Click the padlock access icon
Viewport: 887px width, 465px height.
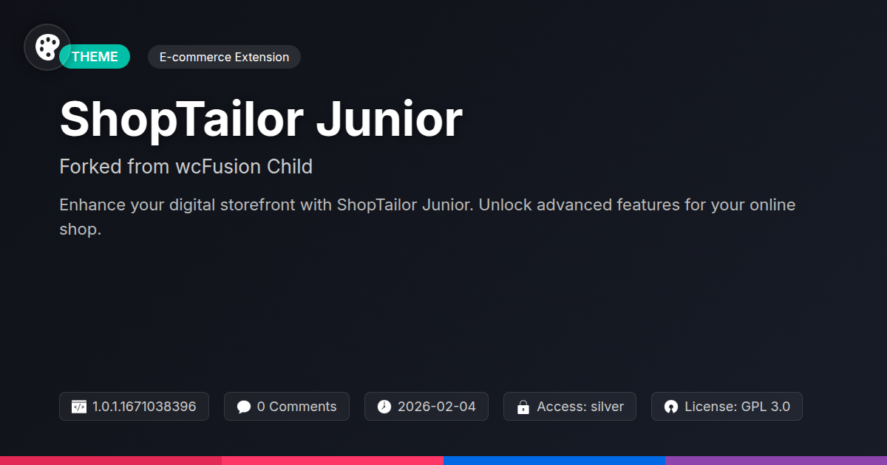tap(523, 407)
